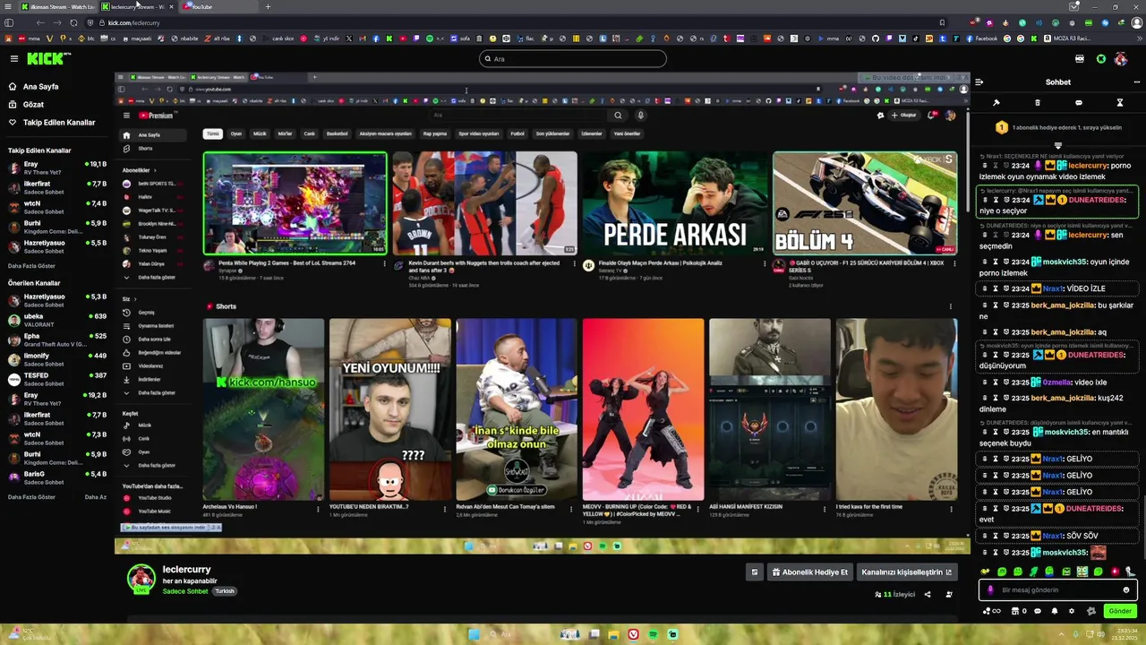This screenshot has height=645, width=1146.
Task: Open chat more options three-dot menu
Action: pos(1137,82)
